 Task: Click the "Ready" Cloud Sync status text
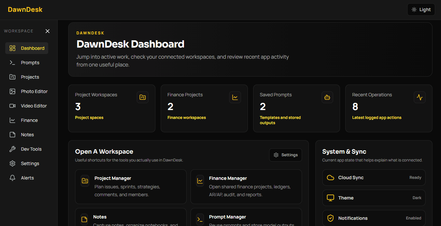415,178
